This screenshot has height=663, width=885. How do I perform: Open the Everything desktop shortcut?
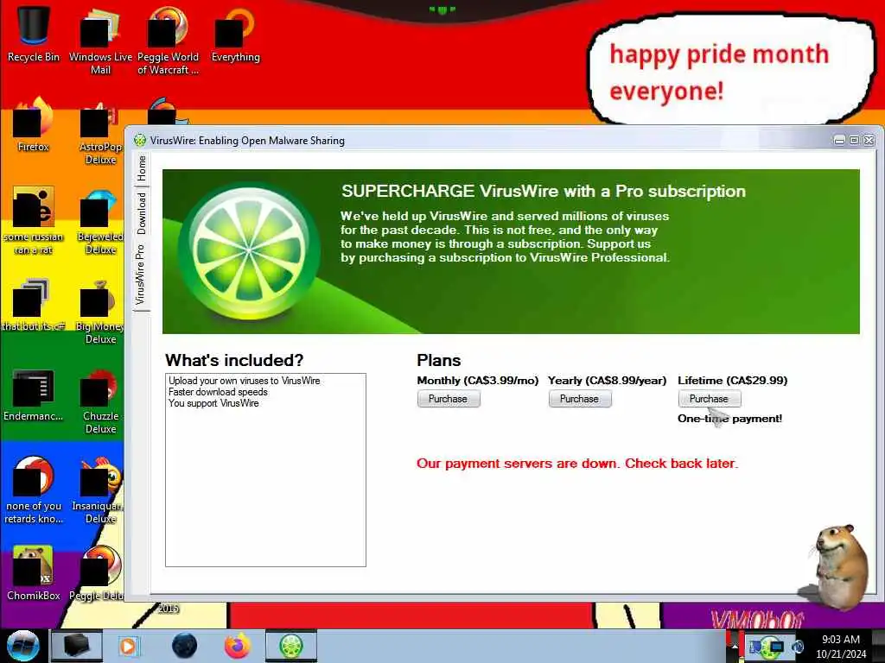[235, 35]
